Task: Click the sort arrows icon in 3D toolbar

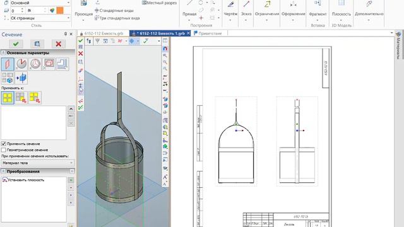Action: click(88, 41)
